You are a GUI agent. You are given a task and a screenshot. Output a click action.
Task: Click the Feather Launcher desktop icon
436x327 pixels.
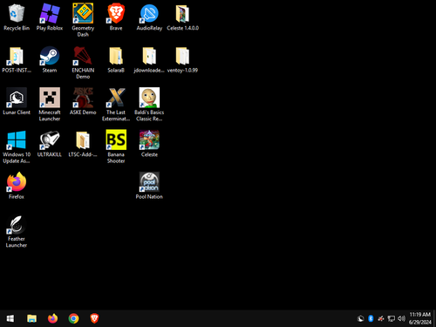point(17,231)
